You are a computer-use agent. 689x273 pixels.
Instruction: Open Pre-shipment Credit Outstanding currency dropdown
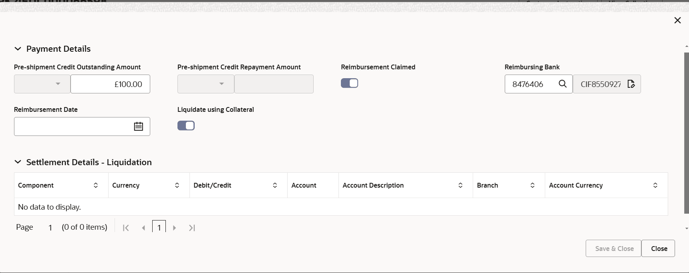tap(42, 84)
